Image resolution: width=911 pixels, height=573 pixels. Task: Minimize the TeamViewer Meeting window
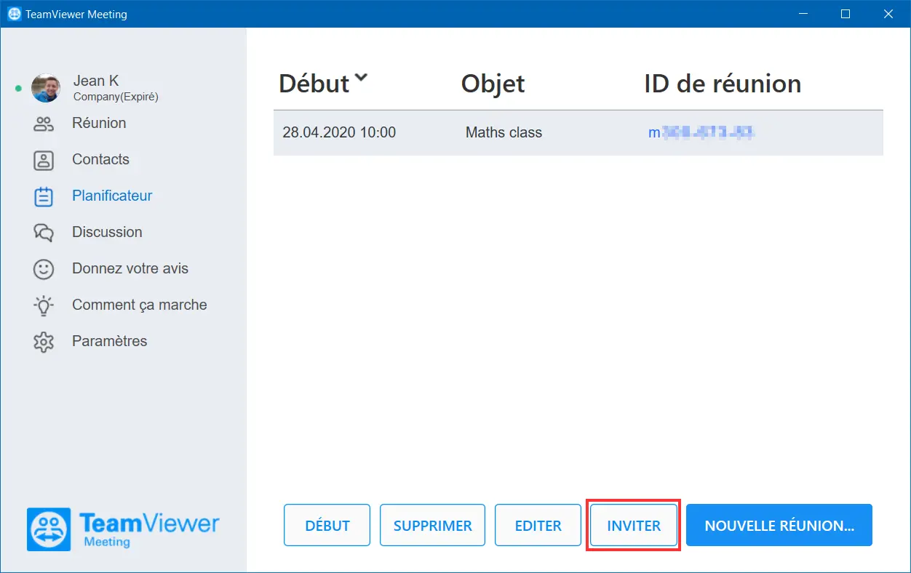[803, 14]
